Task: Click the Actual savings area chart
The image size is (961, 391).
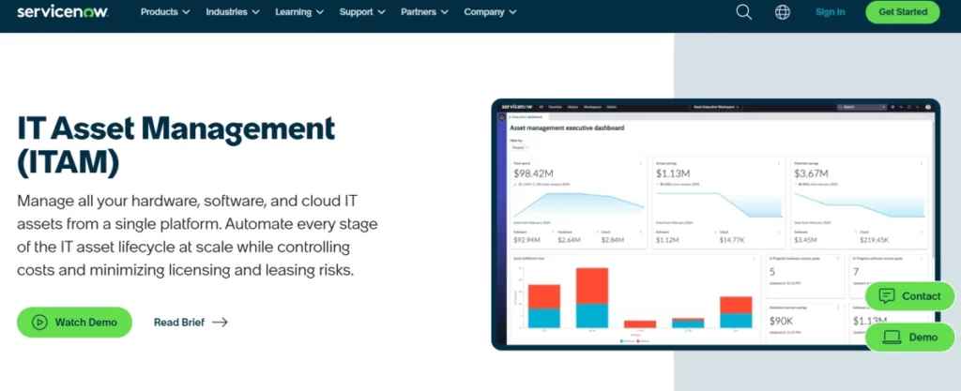Action: pos(719,205)
